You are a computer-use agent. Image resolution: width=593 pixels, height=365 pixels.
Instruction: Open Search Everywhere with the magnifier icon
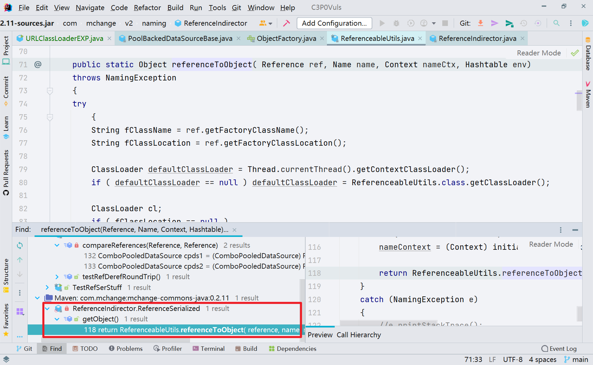[x=556, y=23]
